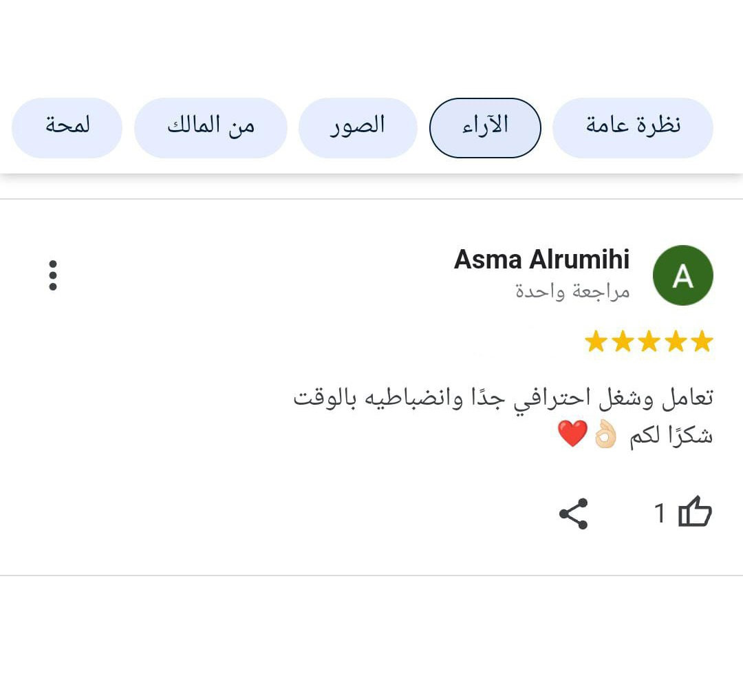Screen dimensions: 743x676
Task: Click the rightmost yellow rating star
Action: point(702,342)
